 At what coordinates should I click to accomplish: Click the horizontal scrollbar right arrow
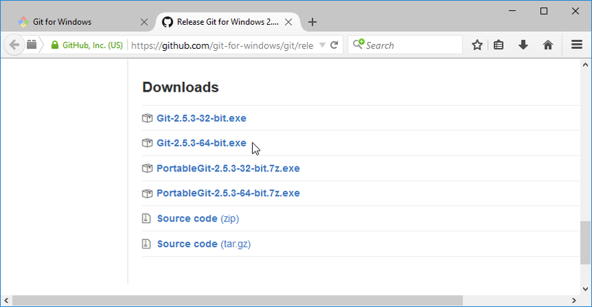click(574, 301)
